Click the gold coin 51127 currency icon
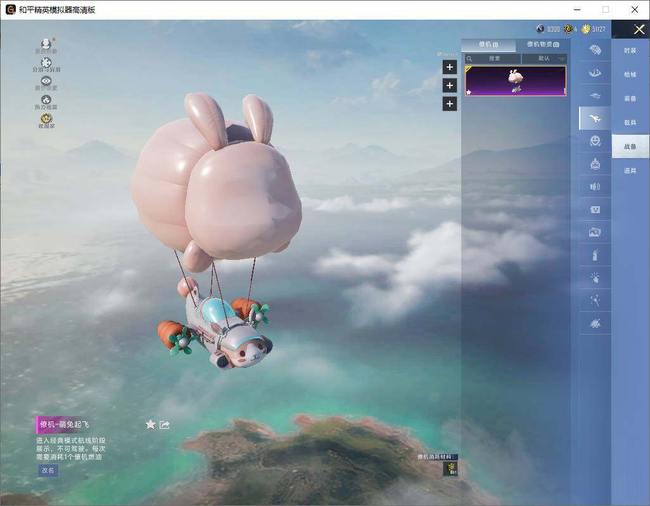This screenshot has width=650, height=506. click(586, 29)
